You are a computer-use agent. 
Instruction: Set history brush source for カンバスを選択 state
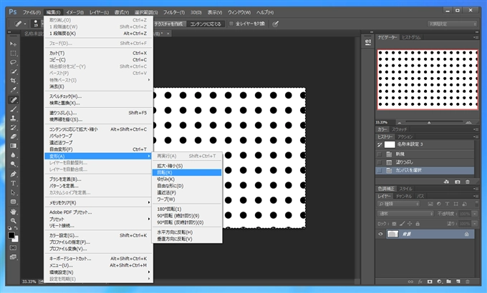click(x=380, y=170)
